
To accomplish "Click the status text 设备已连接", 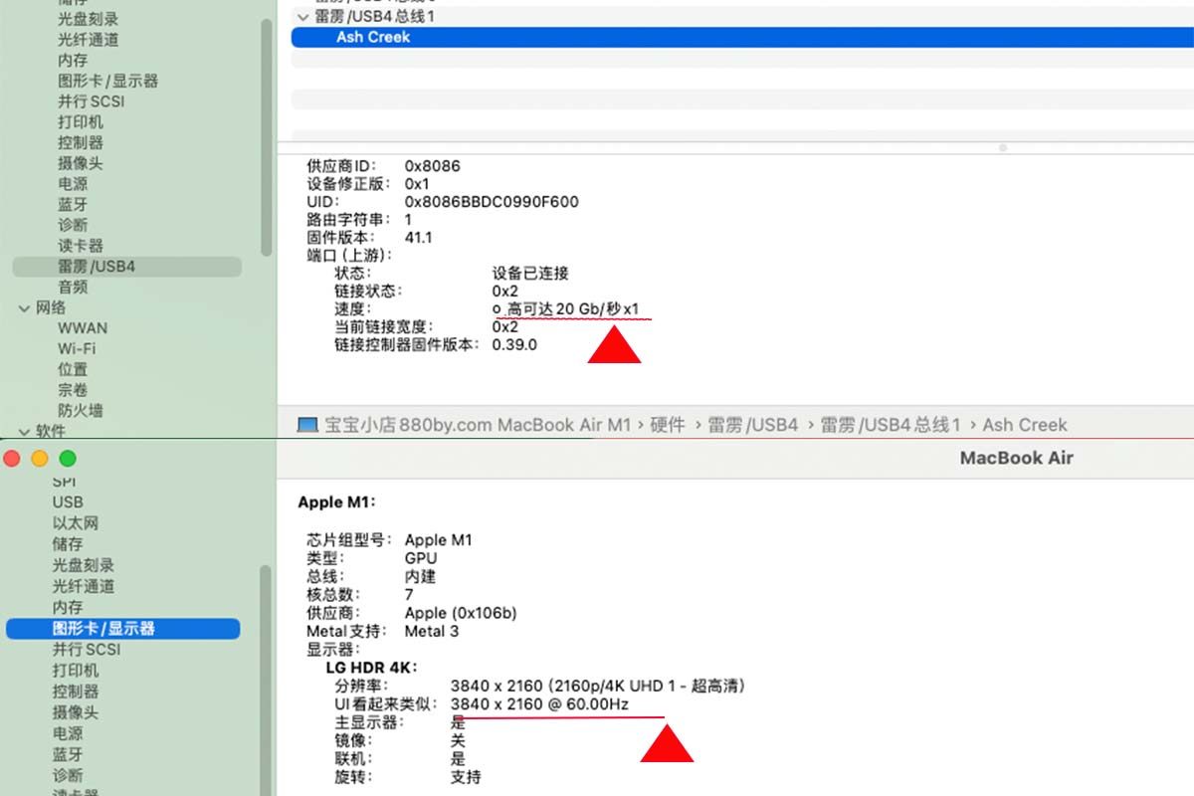I will (530, 273).
